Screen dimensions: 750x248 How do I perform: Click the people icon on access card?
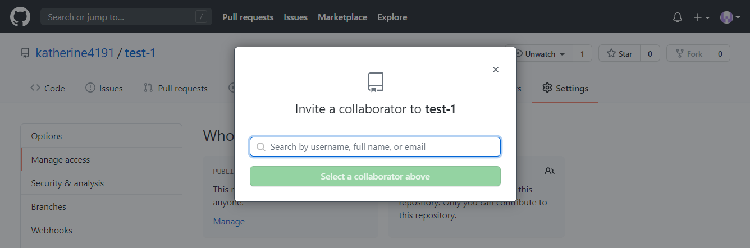[550, 171]
